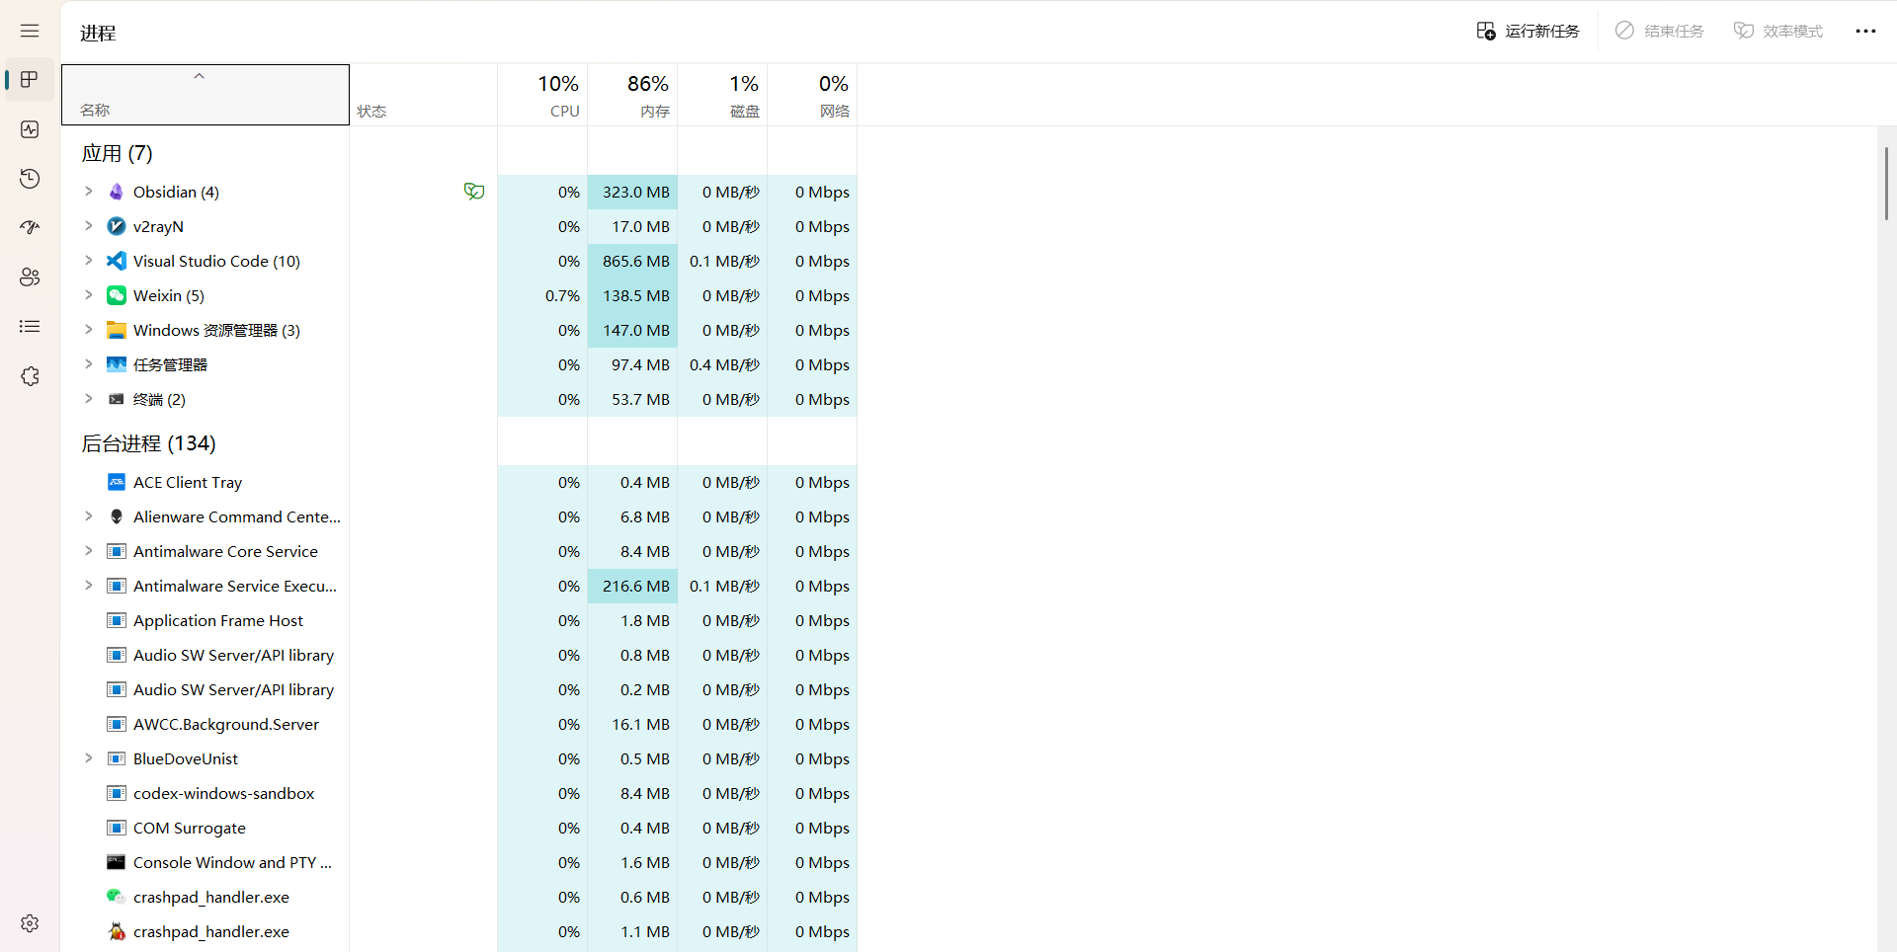This screenshot has width=1897, height=952.
Task: Expand the Weixin (5) process group
Action: click(x=89, y=295)
